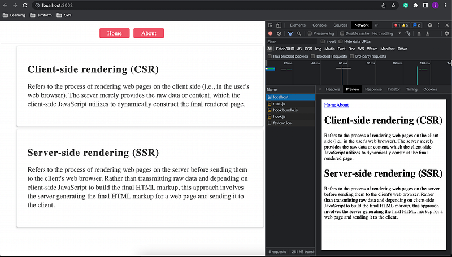Clear the network log icon

tap(279, 33)
